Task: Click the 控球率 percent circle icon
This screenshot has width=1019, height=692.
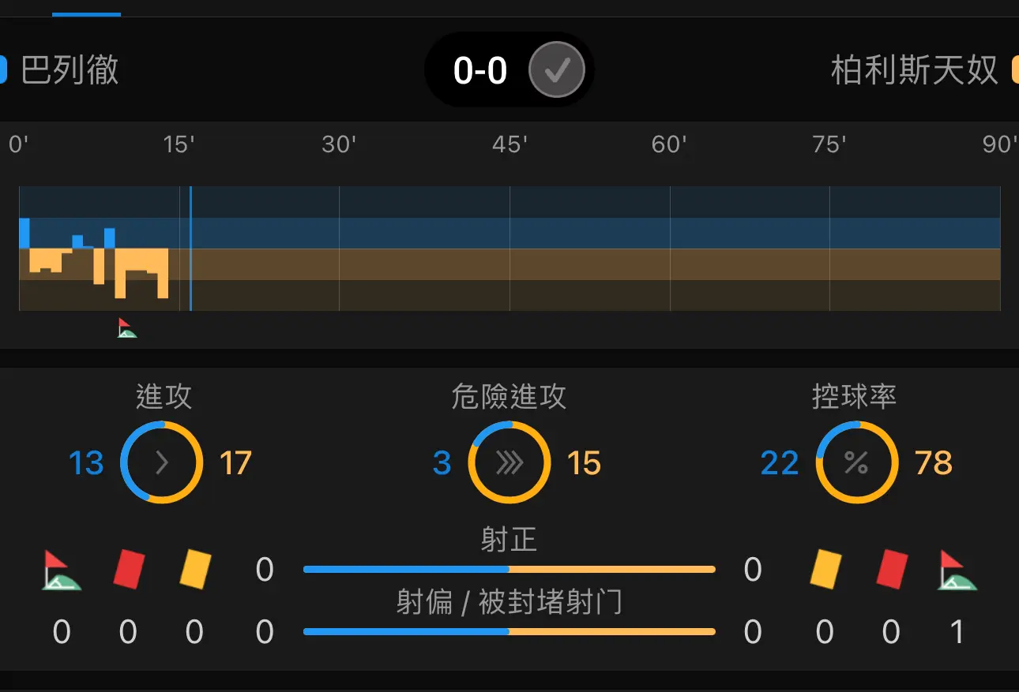Action: click(x=856, y=462)
